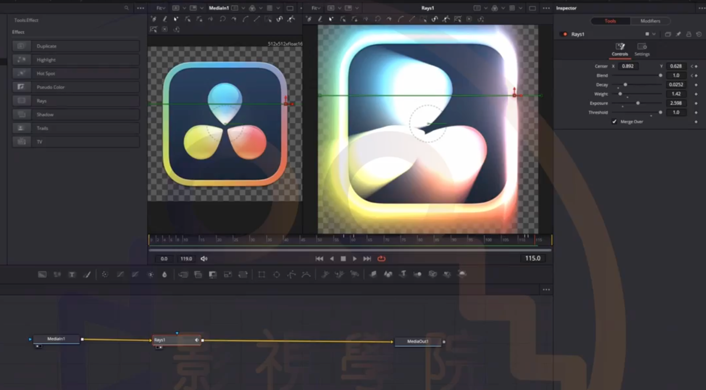Toggle the Rays1 enable switch in Inspector
706x390 pixels.
[x=565, y=34]
